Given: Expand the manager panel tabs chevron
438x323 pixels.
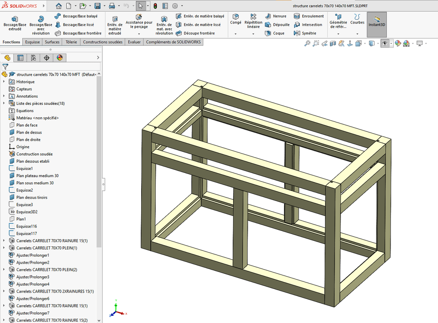Looking at the screenshot, I should [98, 58].
